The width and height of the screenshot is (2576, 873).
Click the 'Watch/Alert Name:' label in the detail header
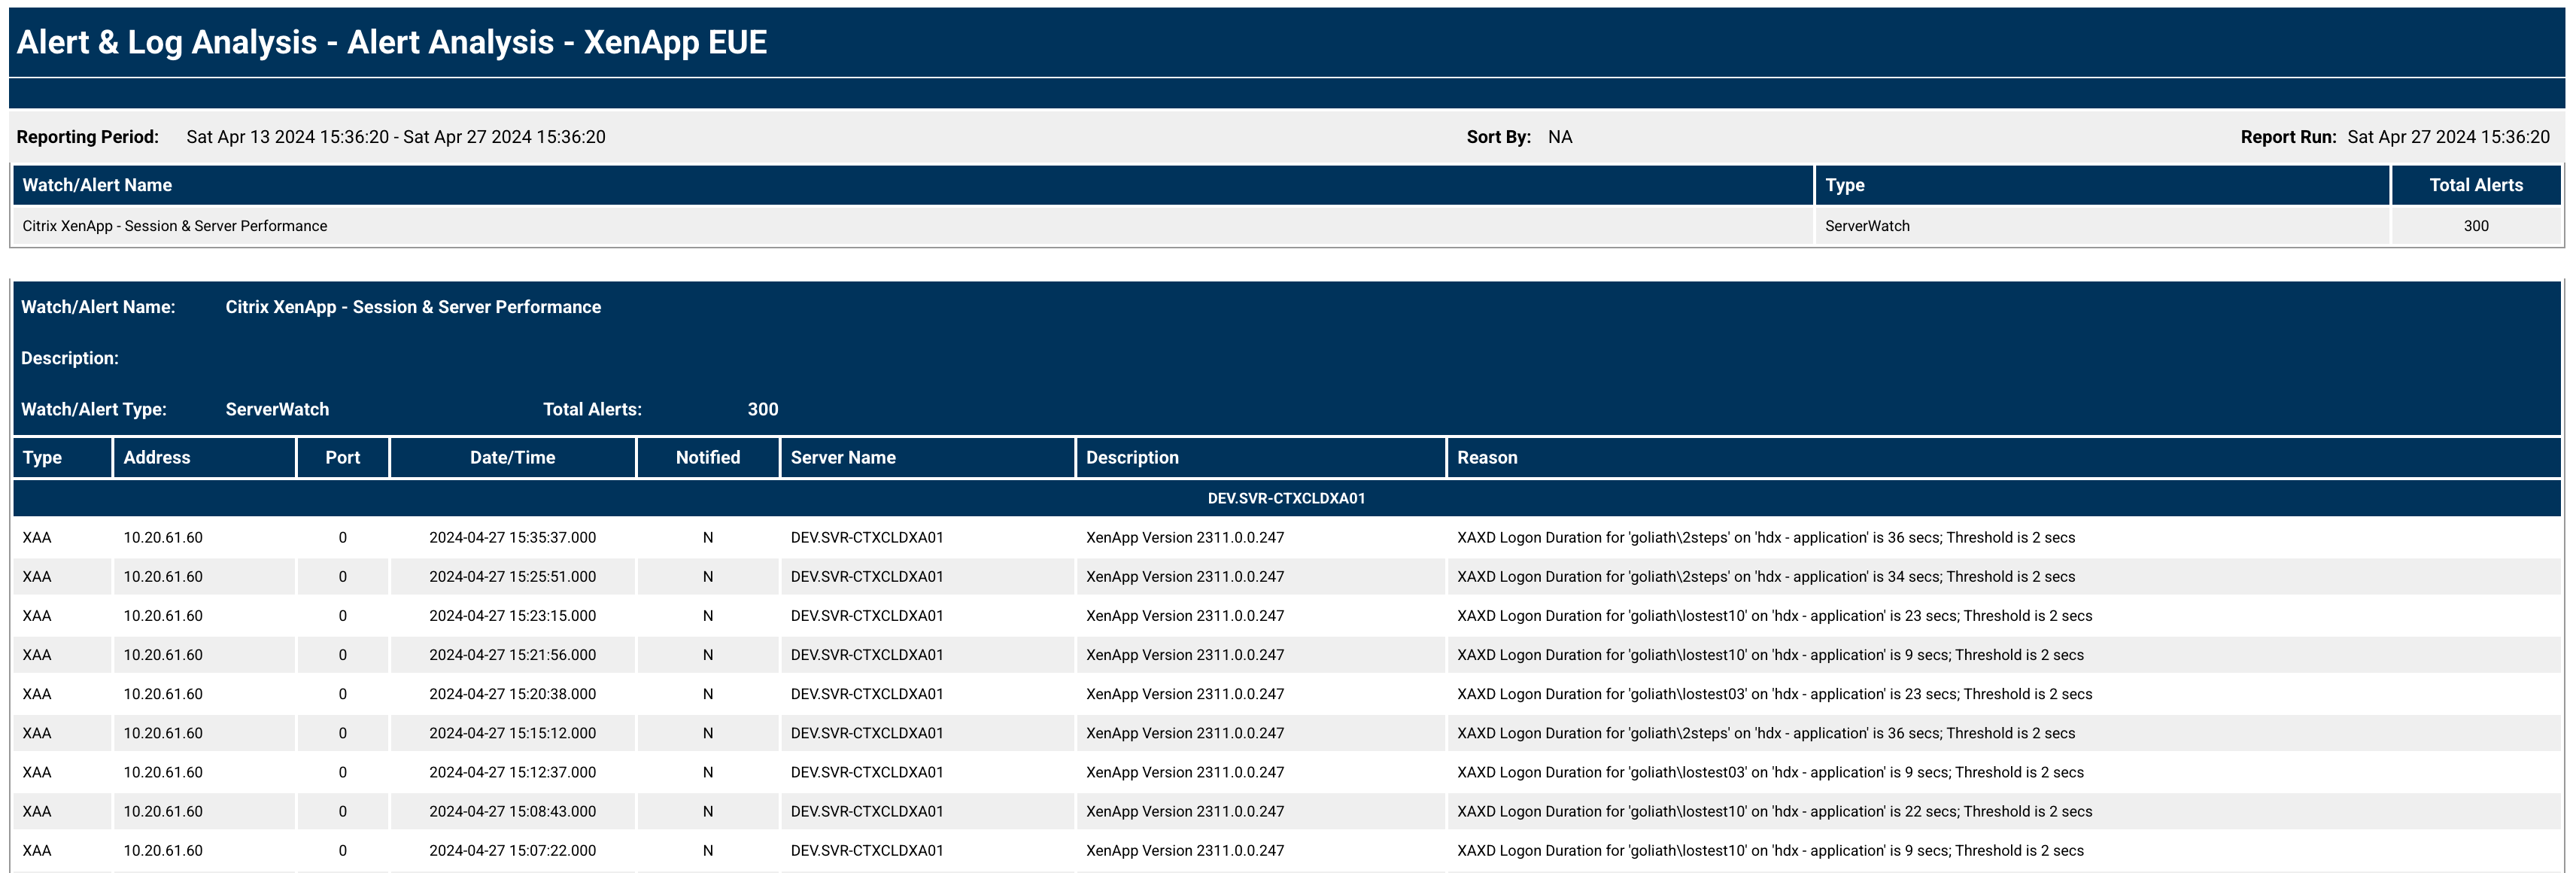pos(98,307)
